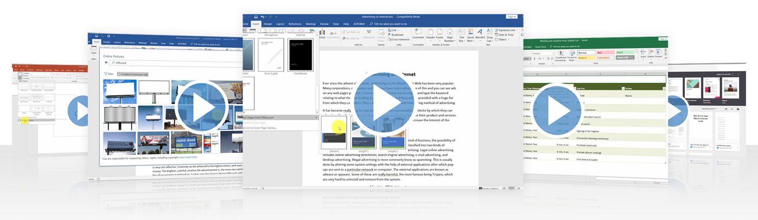Toggle the Creative Commons only checkbox
This screenshot has height=220, width=758.
pos(119,74)
